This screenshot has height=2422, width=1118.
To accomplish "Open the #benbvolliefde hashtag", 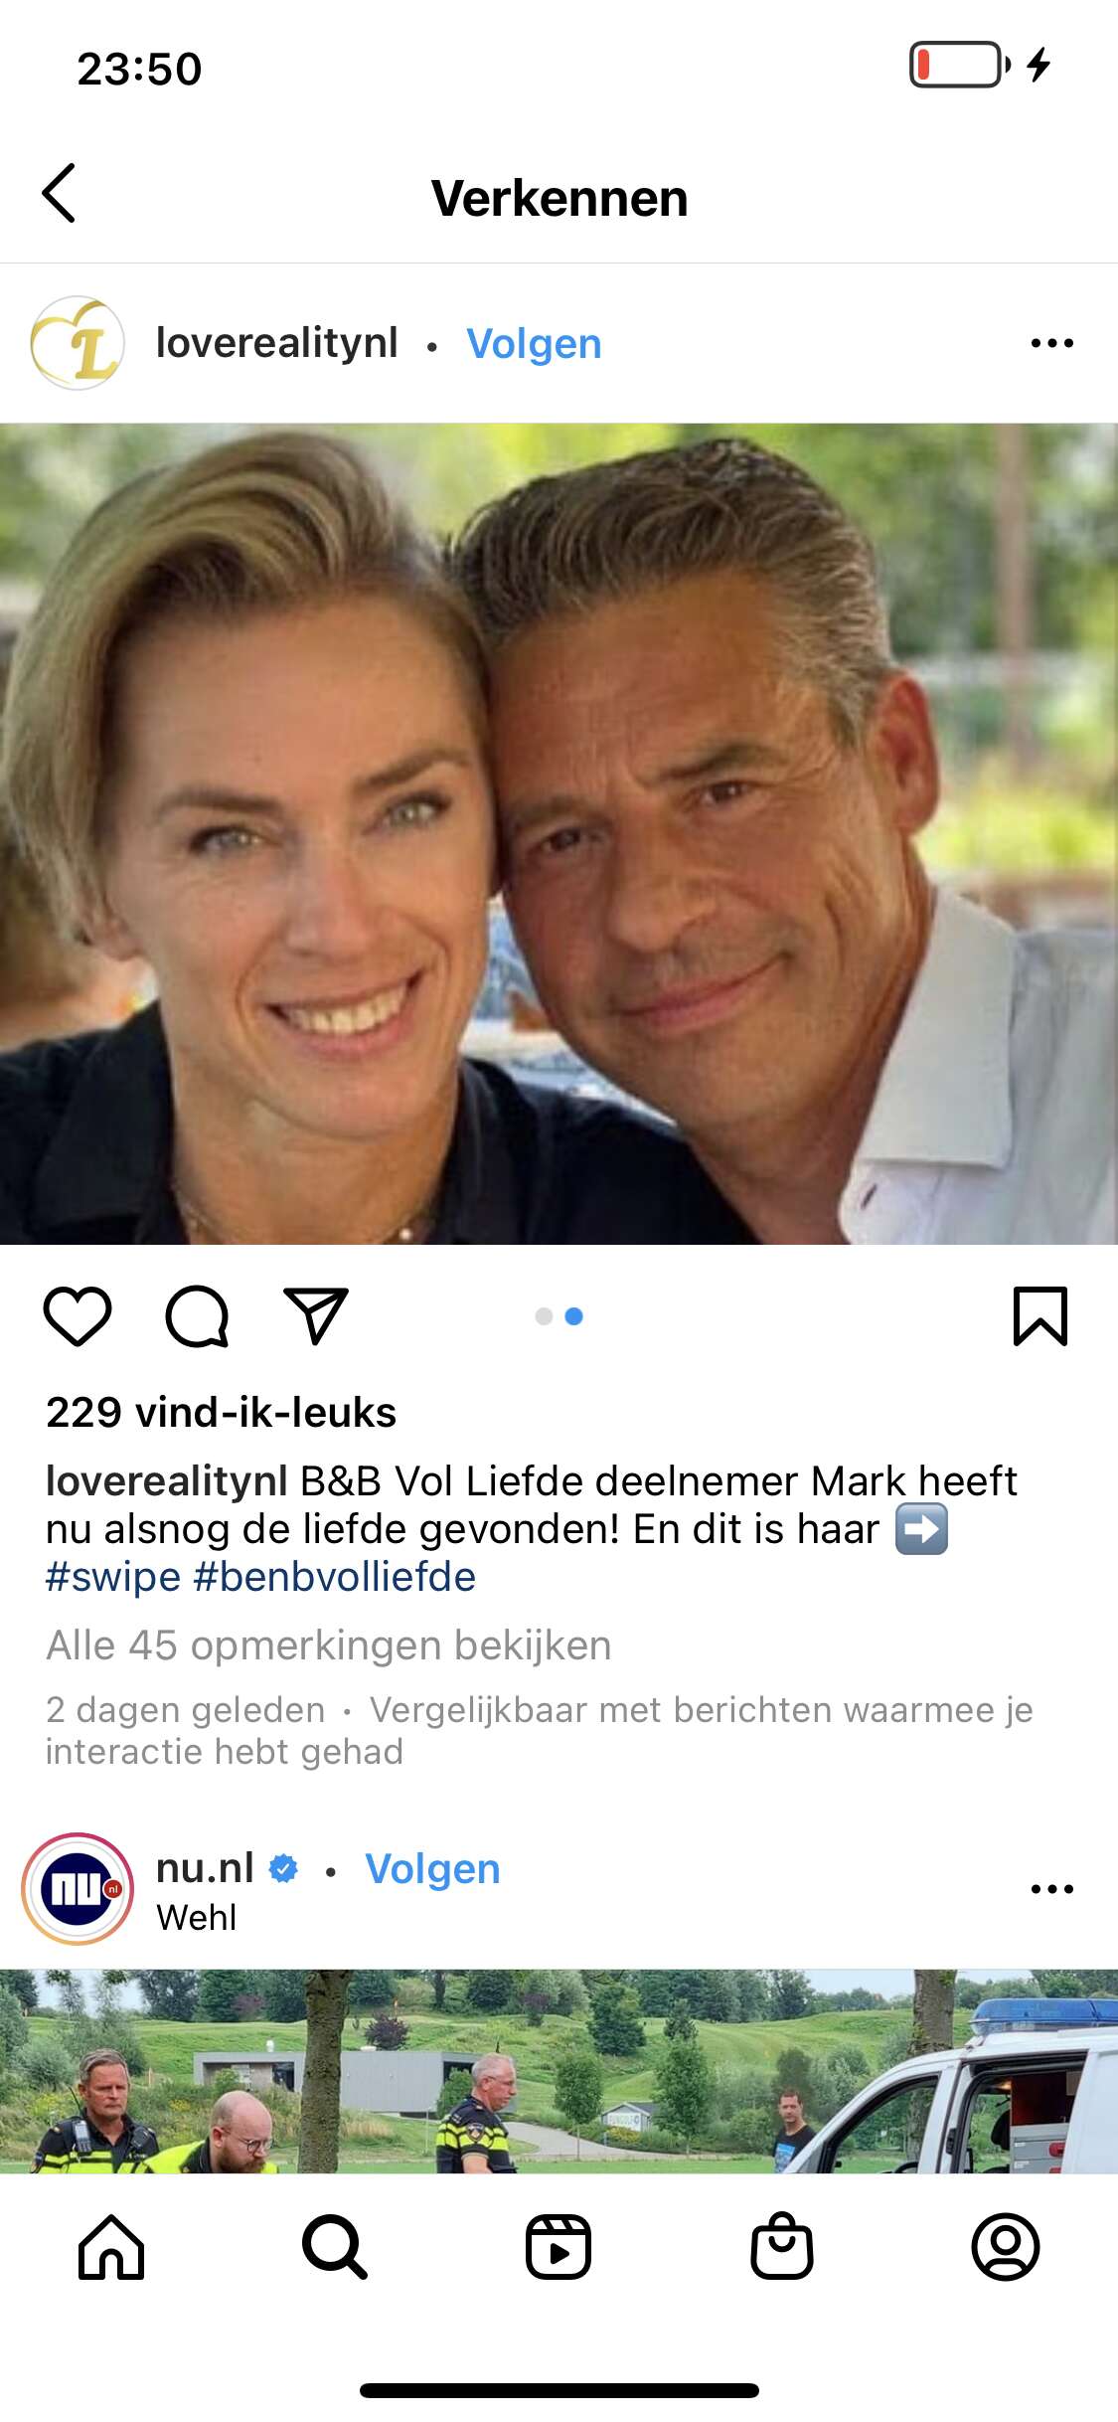I will tap(335, 1577).
